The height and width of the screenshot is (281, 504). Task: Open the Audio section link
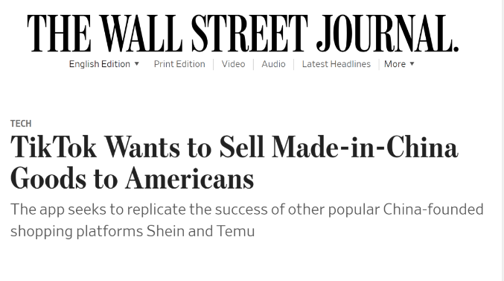click(273, 64)
